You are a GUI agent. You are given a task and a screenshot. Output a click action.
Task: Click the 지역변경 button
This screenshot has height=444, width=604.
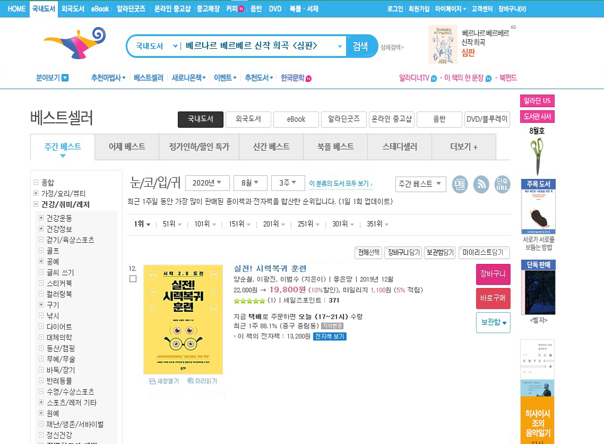332,326
